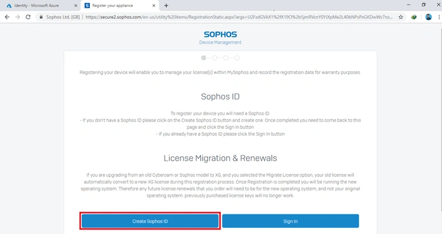Click the second progress step circle
The image size is (442, 234).
click(215, 58)
